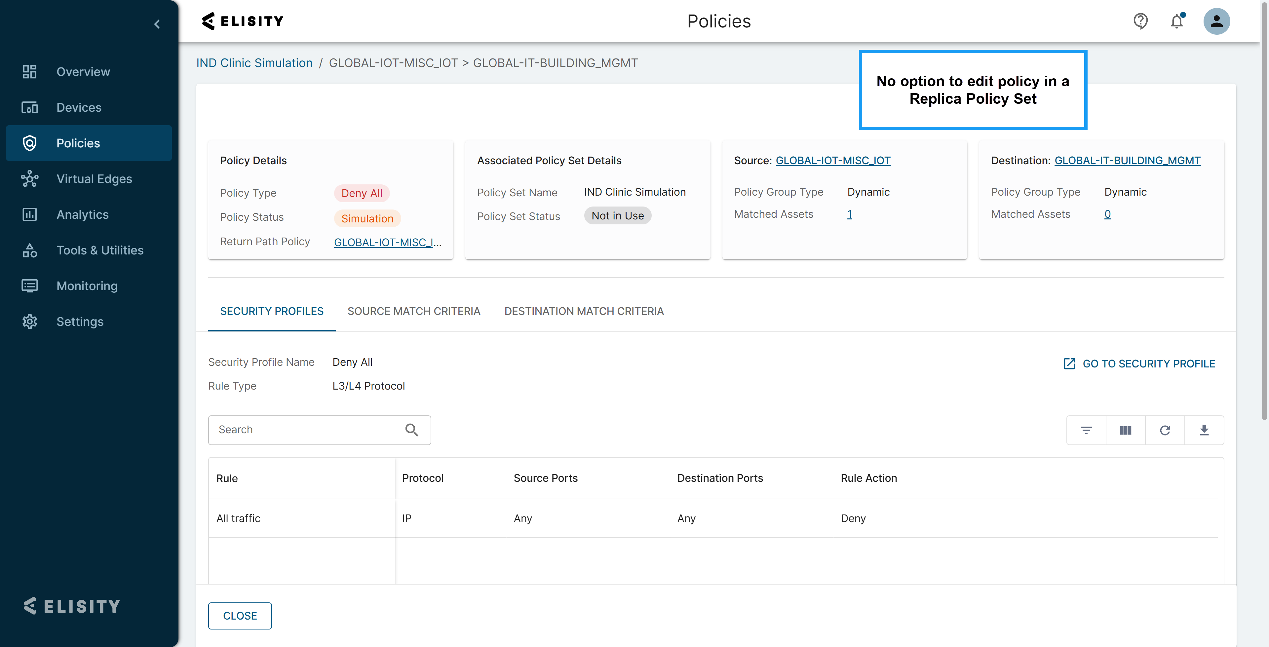Switch to Source Match Criteria tab
Image resolution: width=1269 pixels, height=647 pixels.
click(x=413, y=311)
